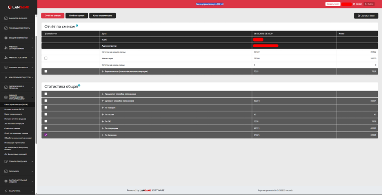Expand the Товар и продажи sidebar section
The width and height of the screenshot is (382, 195).
tap(18, 161)
